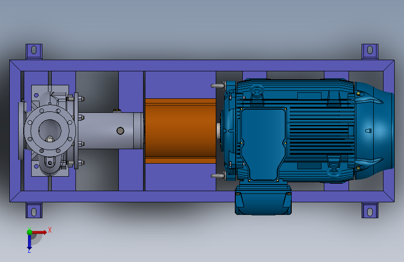Click the bottom long rail of the base frame

point(202,197)
